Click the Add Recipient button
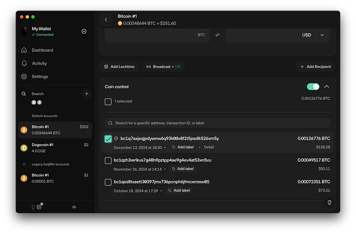The height and width of the screenshot is (234, 356). [315, 67]
